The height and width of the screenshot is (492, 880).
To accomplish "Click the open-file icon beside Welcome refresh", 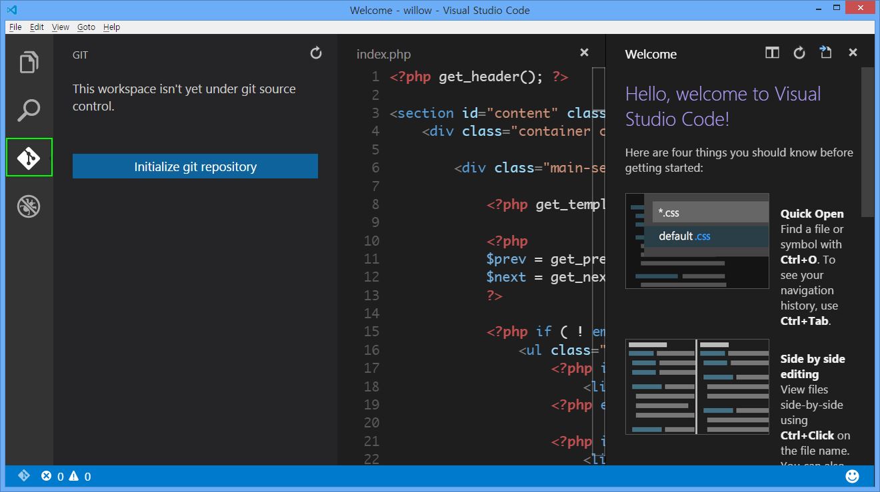I will (826, 53).
